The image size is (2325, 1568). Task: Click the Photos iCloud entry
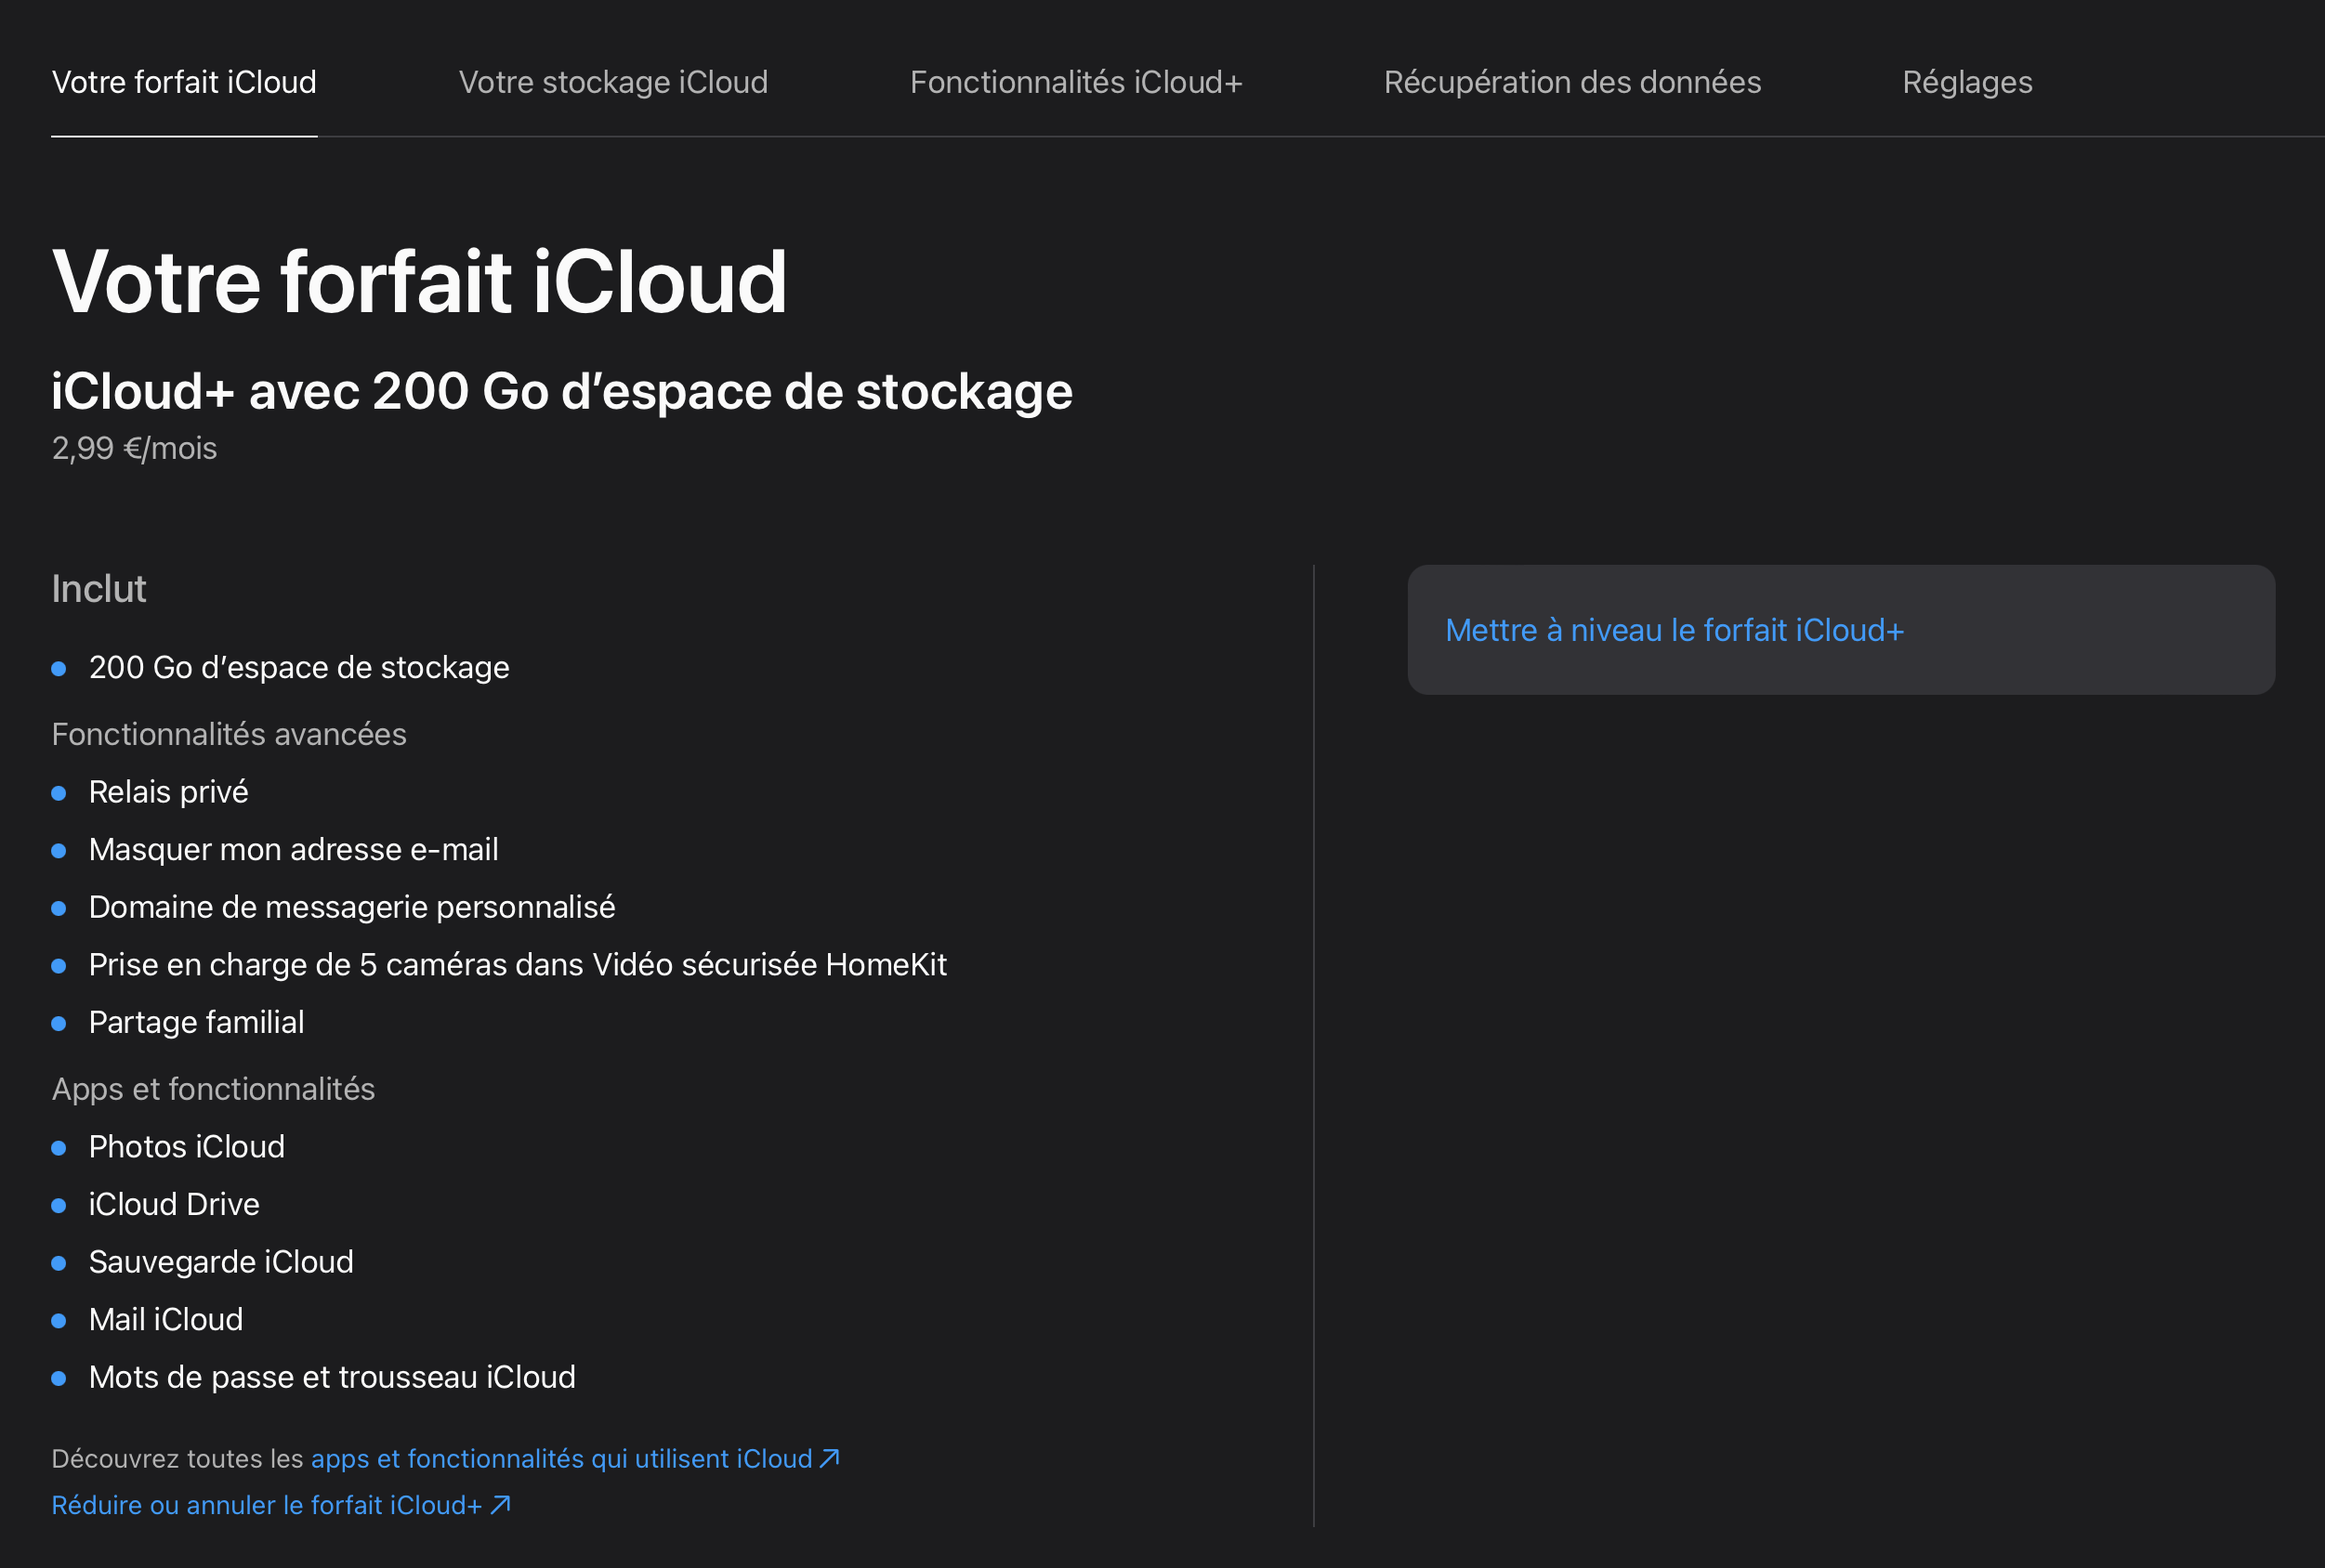186,1147
